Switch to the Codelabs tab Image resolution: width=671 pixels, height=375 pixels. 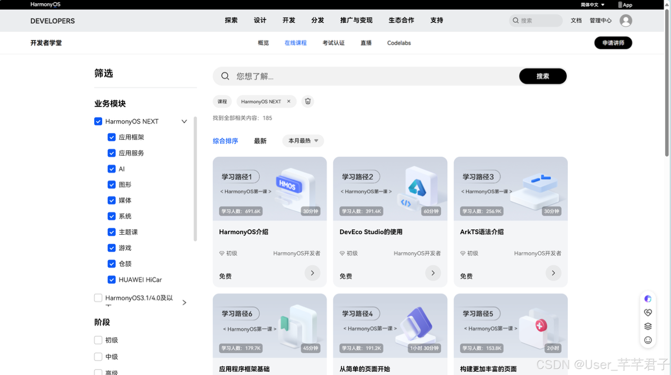click(398, 43)
